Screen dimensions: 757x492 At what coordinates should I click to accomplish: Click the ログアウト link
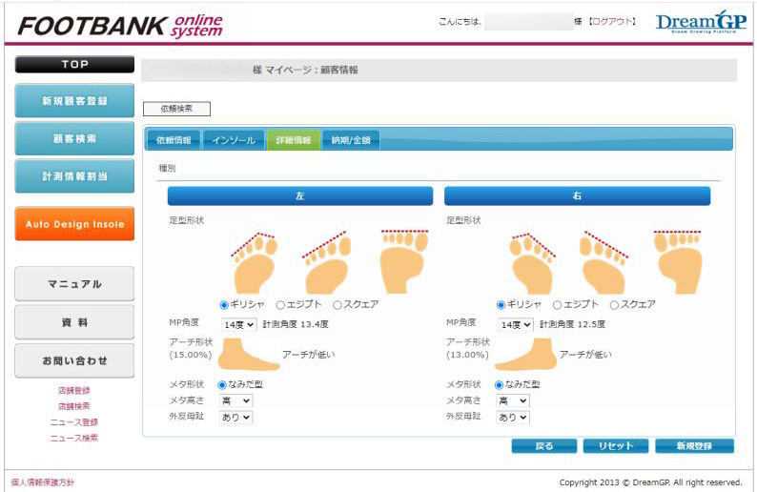611,22
